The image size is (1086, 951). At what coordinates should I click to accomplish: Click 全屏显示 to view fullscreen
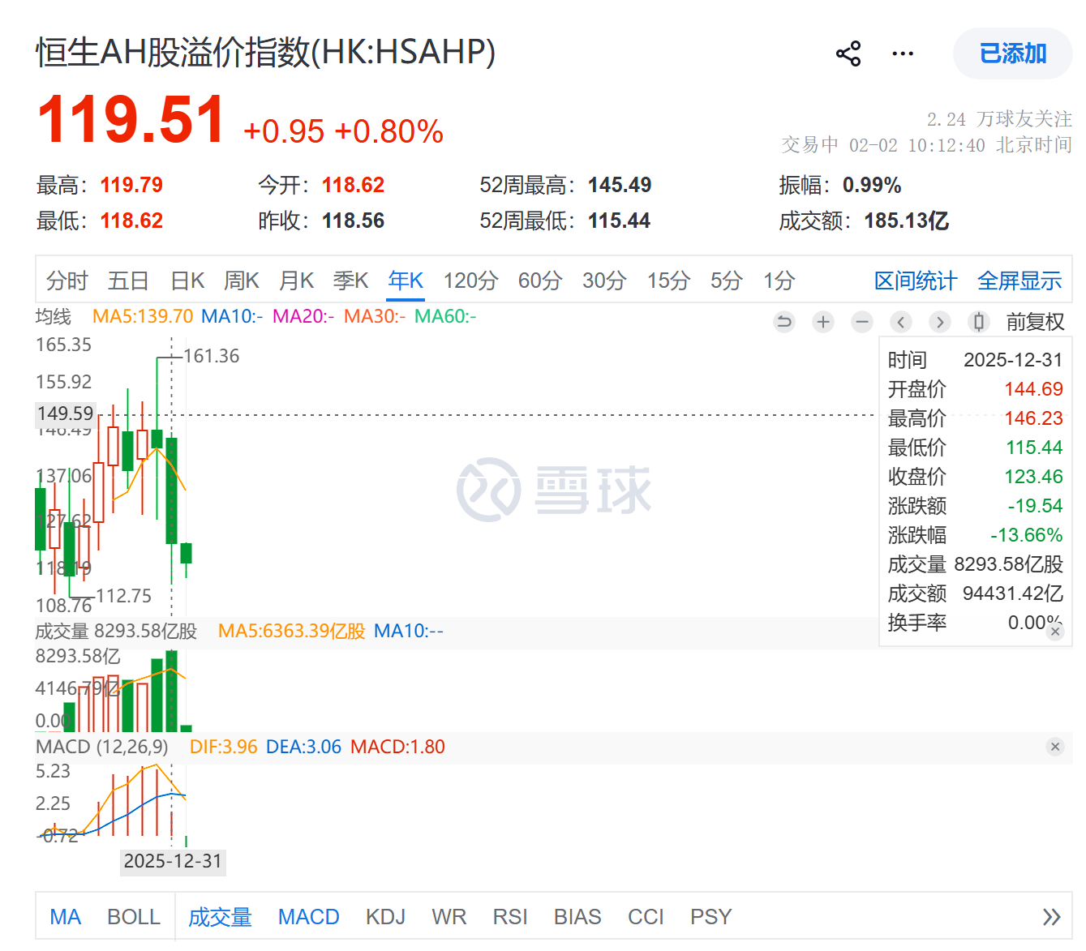1019,281
